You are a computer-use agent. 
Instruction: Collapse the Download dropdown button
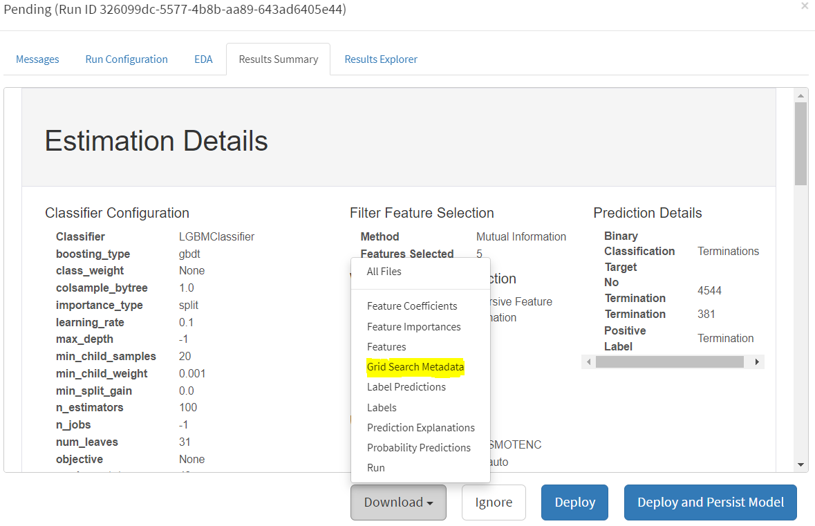398,502
